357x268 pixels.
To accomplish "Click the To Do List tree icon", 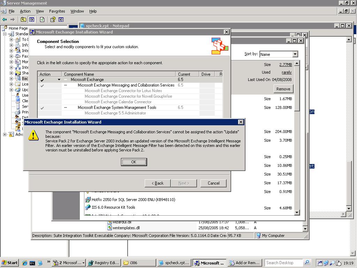I will coord(18,40).
